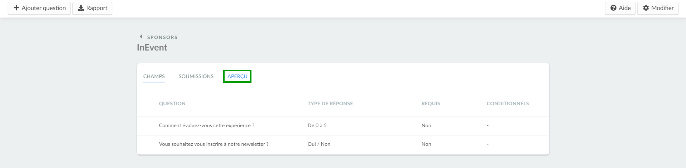686x168 pixels.
Task: Download the Rapport
Action: (92, 8)
